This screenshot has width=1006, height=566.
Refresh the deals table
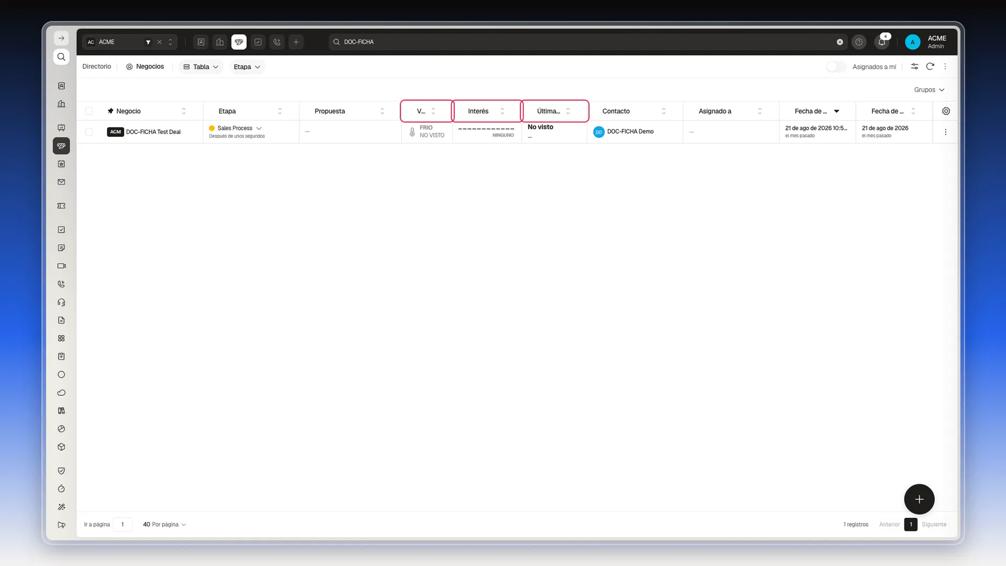pyautogui.click(x=930, y=67)
